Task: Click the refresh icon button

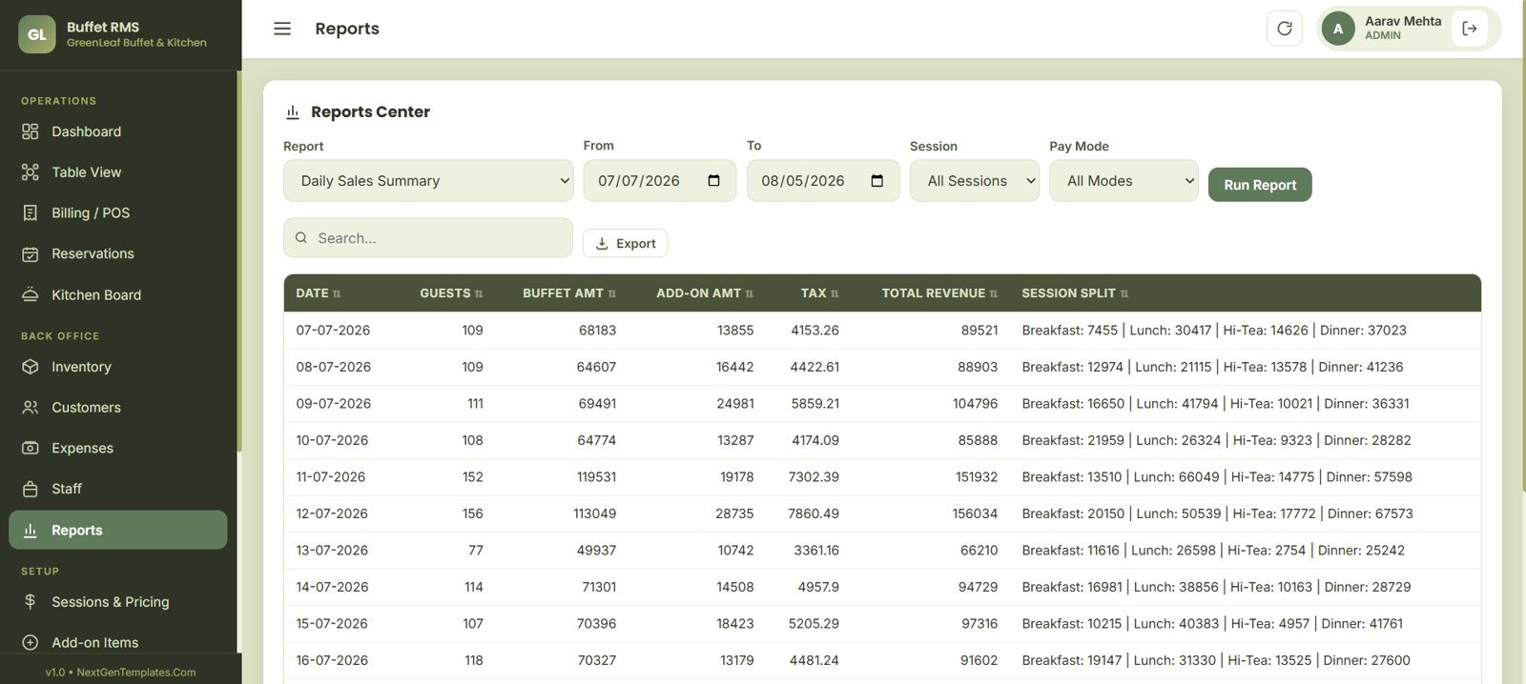Action: pos(1284,29)
